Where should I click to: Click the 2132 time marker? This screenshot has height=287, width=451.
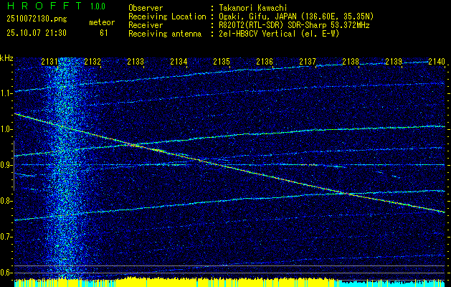(x=92, y=62)
